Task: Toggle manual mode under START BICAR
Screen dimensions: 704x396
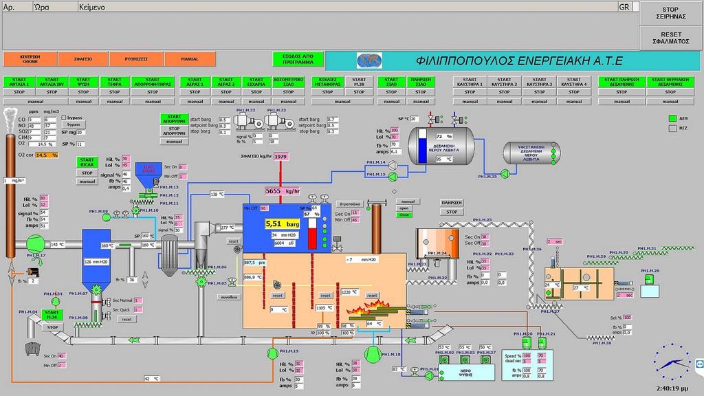Action: 87,181
